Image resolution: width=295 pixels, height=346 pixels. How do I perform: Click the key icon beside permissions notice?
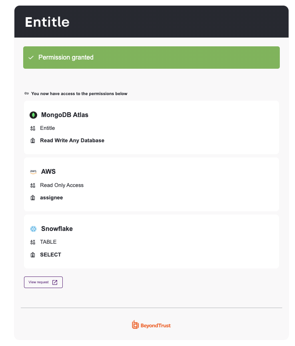[26, 93]
